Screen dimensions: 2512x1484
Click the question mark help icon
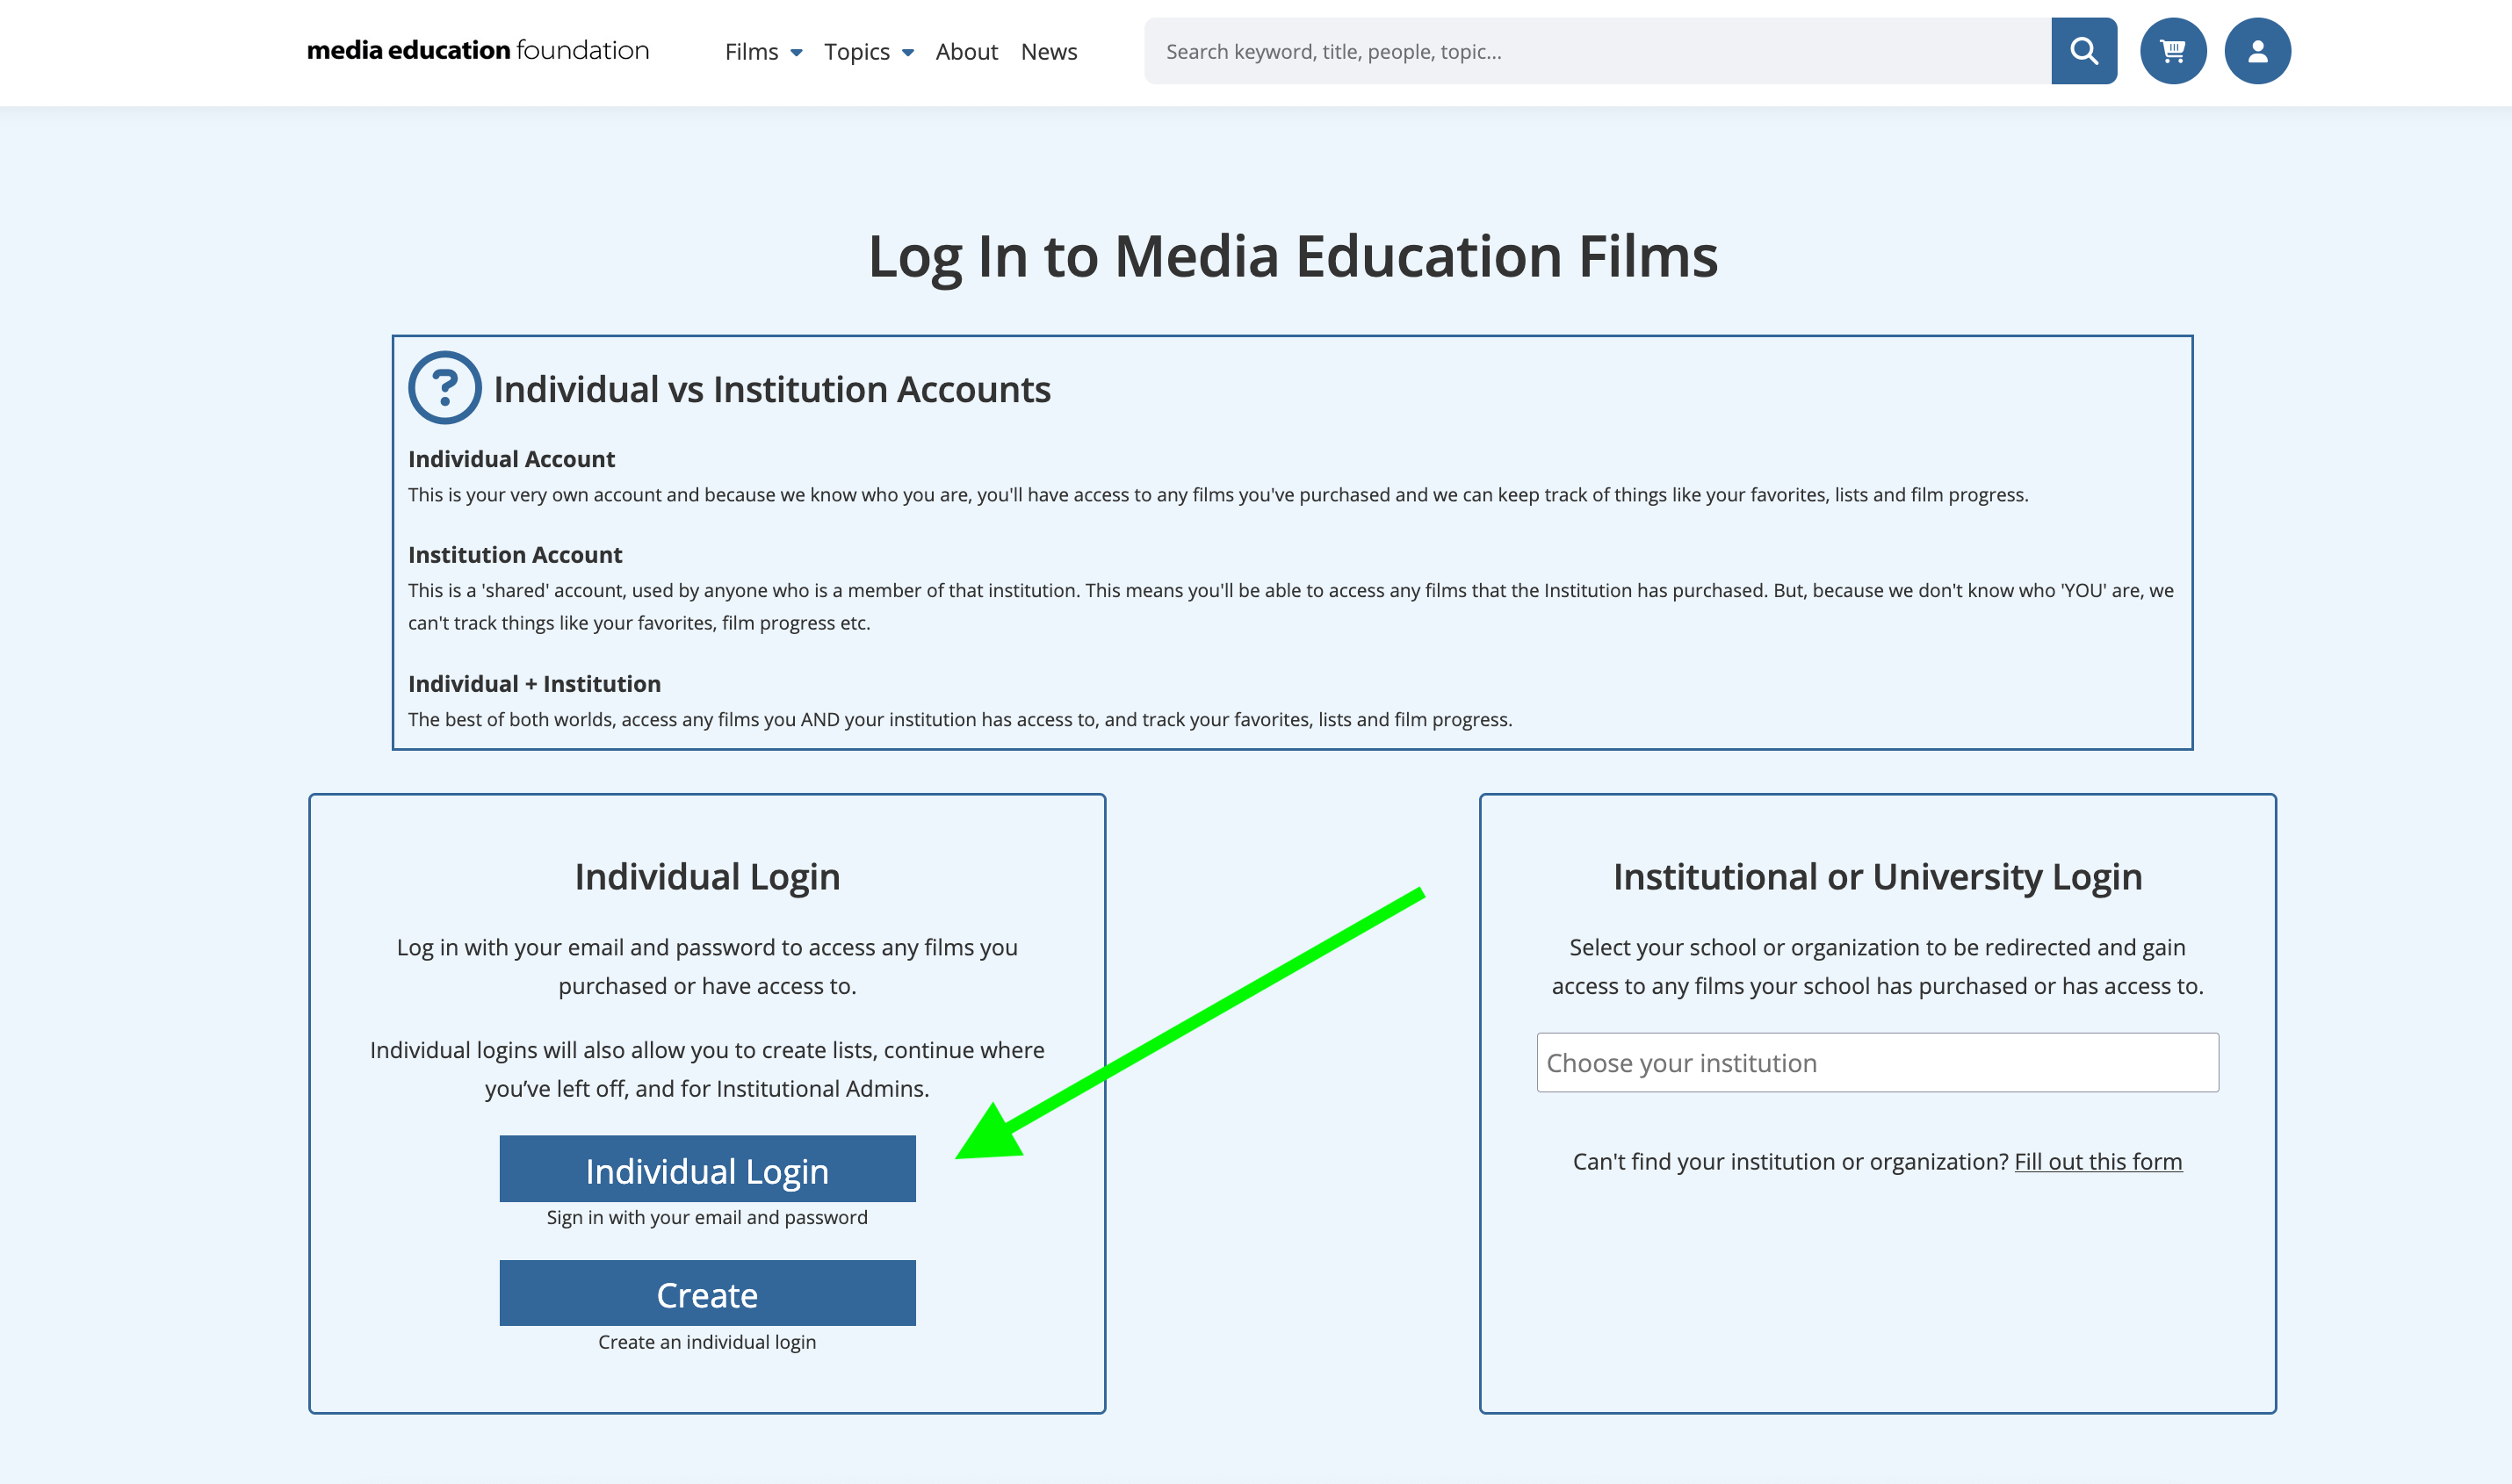pos(444,388)
